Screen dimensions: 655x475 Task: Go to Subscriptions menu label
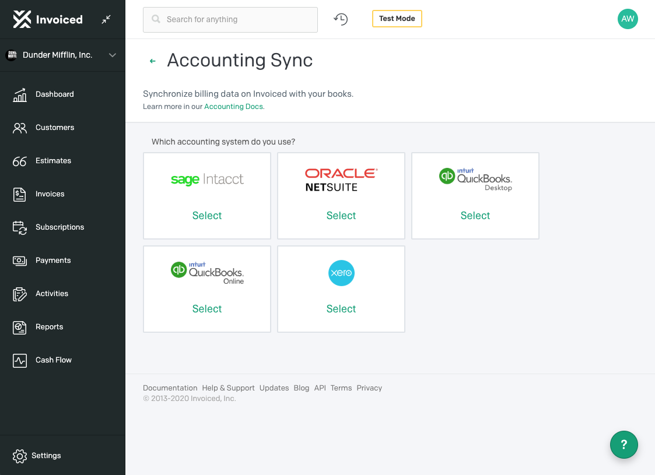59,227
